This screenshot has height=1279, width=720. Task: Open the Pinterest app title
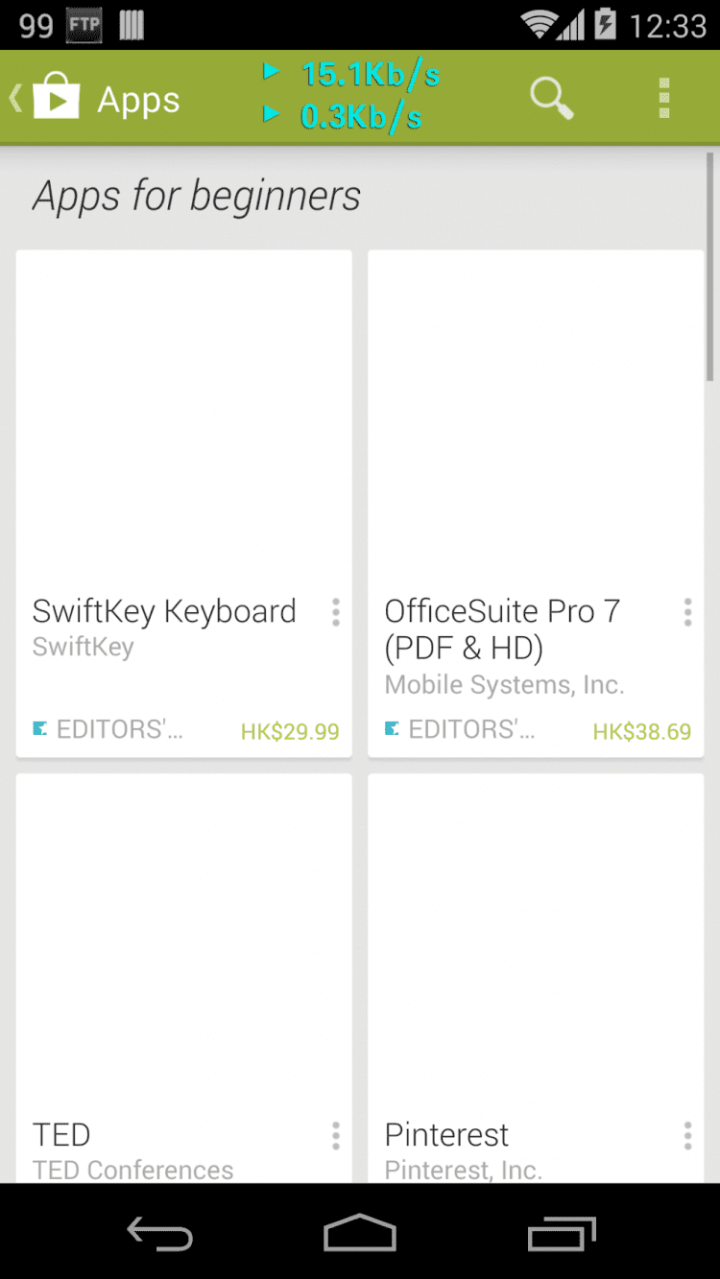(446, 1135)
